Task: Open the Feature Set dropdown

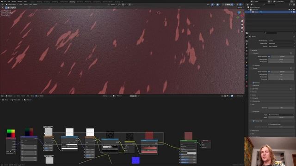Action: coord(281,43)
